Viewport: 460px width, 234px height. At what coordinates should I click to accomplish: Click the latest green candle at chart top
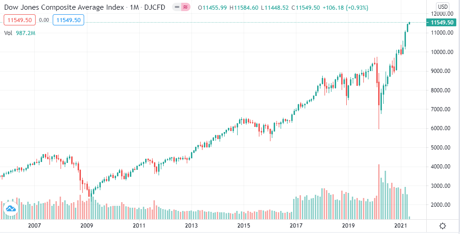[409, 23]
